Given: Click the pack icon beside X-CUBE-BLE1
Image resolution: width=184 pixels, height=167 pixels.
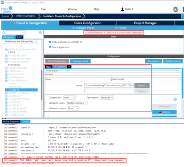Looking at the screenshot, I should [6, 102].
